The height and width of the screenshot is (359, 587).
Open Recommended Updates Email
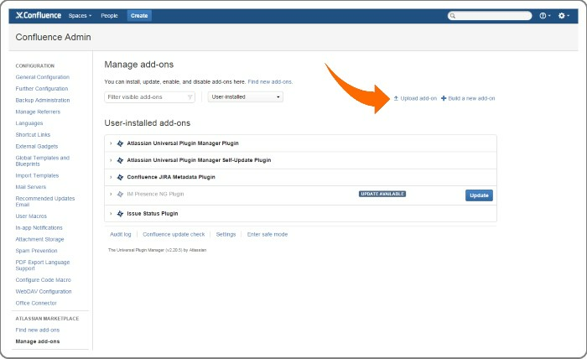(x=45, y=201)
